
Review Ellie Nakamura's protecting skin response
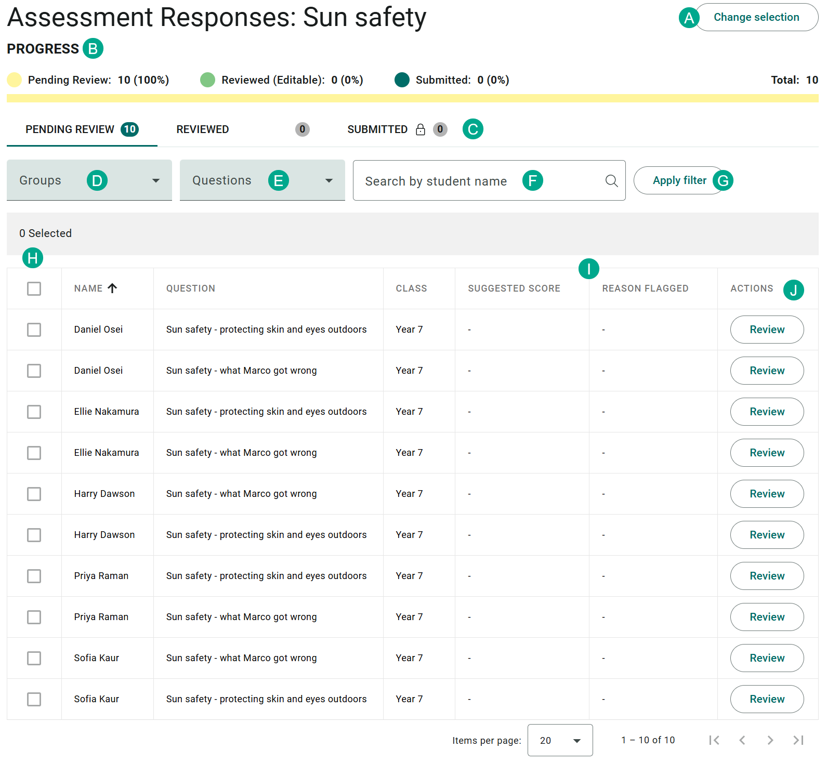pyautogui.click(x=767, y=412)
